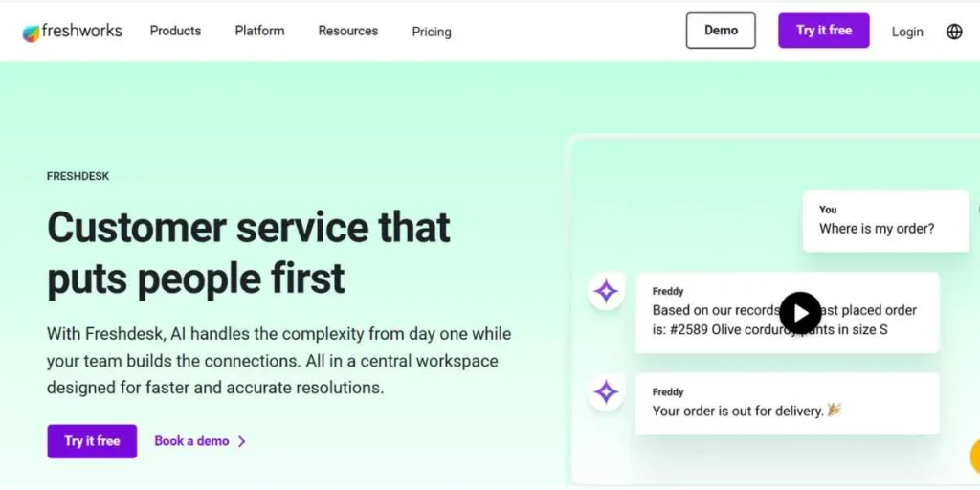Image resolution: width=980 pixels, height=490 pixels.
Task: Open the Products menu
Action: click(176, 31)
